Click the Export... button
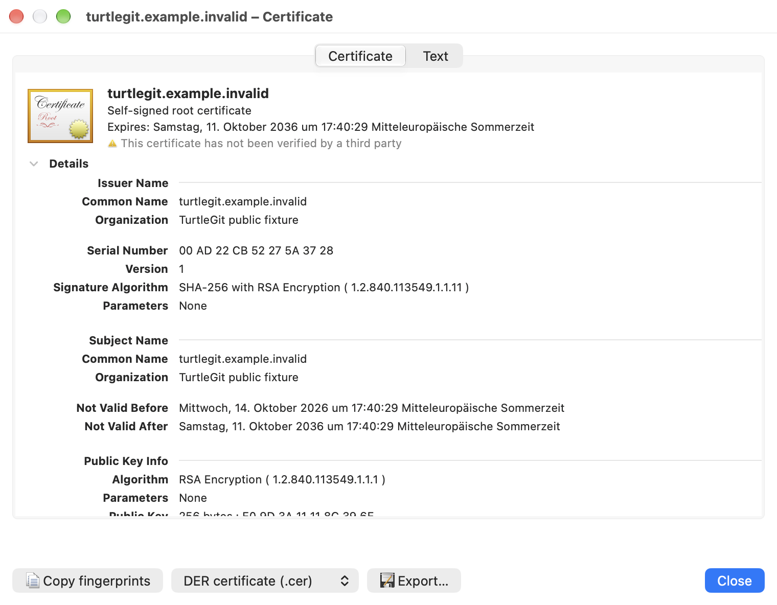 click(x=414, y=580)
